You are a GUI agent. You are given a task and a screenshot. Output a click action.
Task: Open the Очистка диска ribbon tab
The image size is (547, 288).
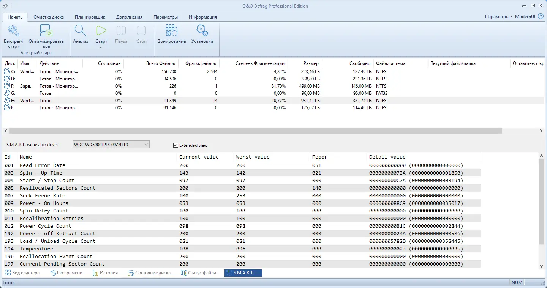point(49,17)
